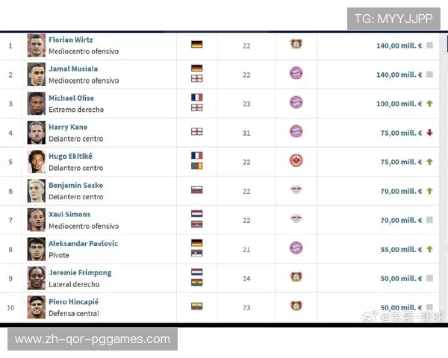
Task: Click the Bayern Munich crest beside Harry Kane
Action: (296, 132)
